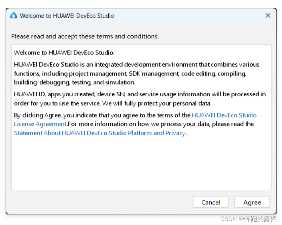Screen dimensions: 282x225
Task: Open the HUAWEI DevEco Studio License Agreement link
Action: (224, 115)
